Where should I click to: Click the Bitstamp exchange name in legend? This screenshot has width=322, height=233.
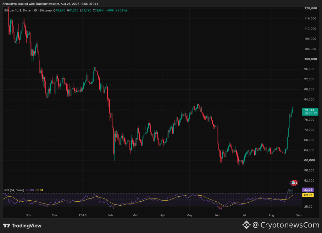[46, 10]
